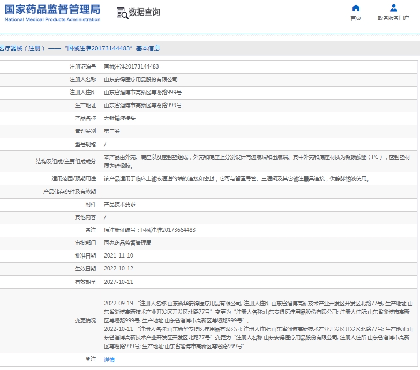Image resolution: width=420 pixels, height=370 pixels.
Task: Select the 2022-09-19 change record entry
Action: pyautogui.click(x=258, y=312)
